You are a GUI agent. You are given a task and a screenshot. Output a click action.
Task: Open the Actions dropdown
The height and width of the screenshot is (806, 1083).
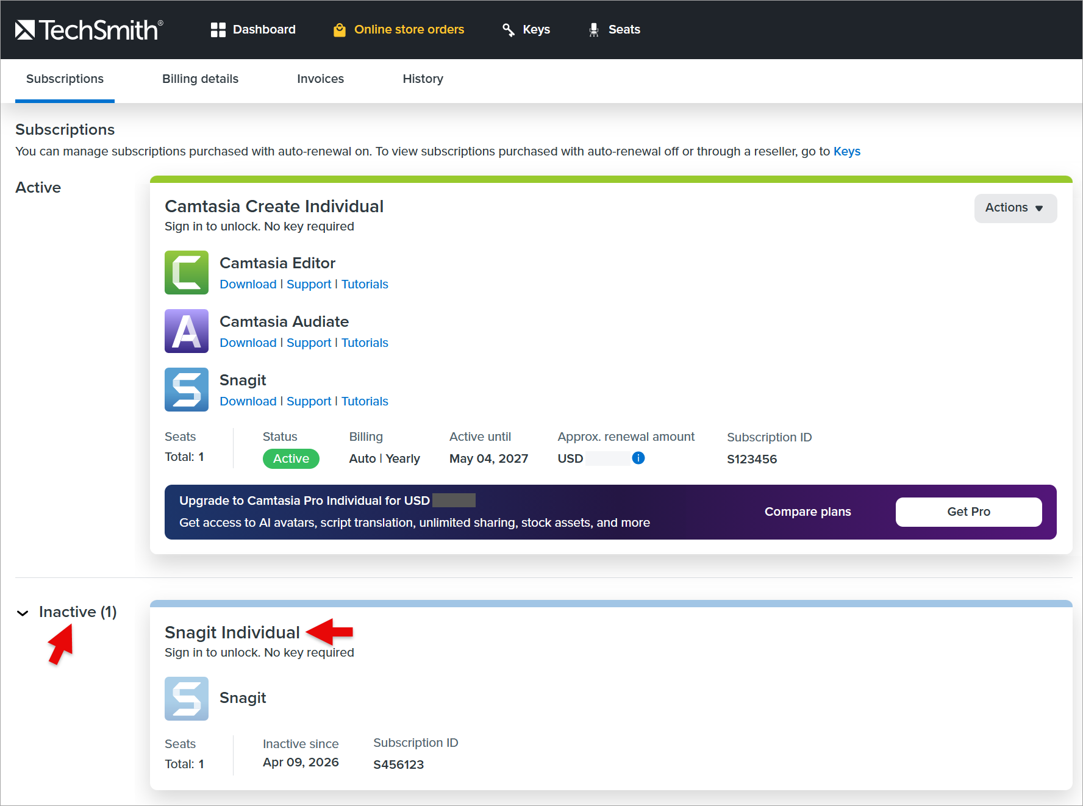[x=1015, y=208]
